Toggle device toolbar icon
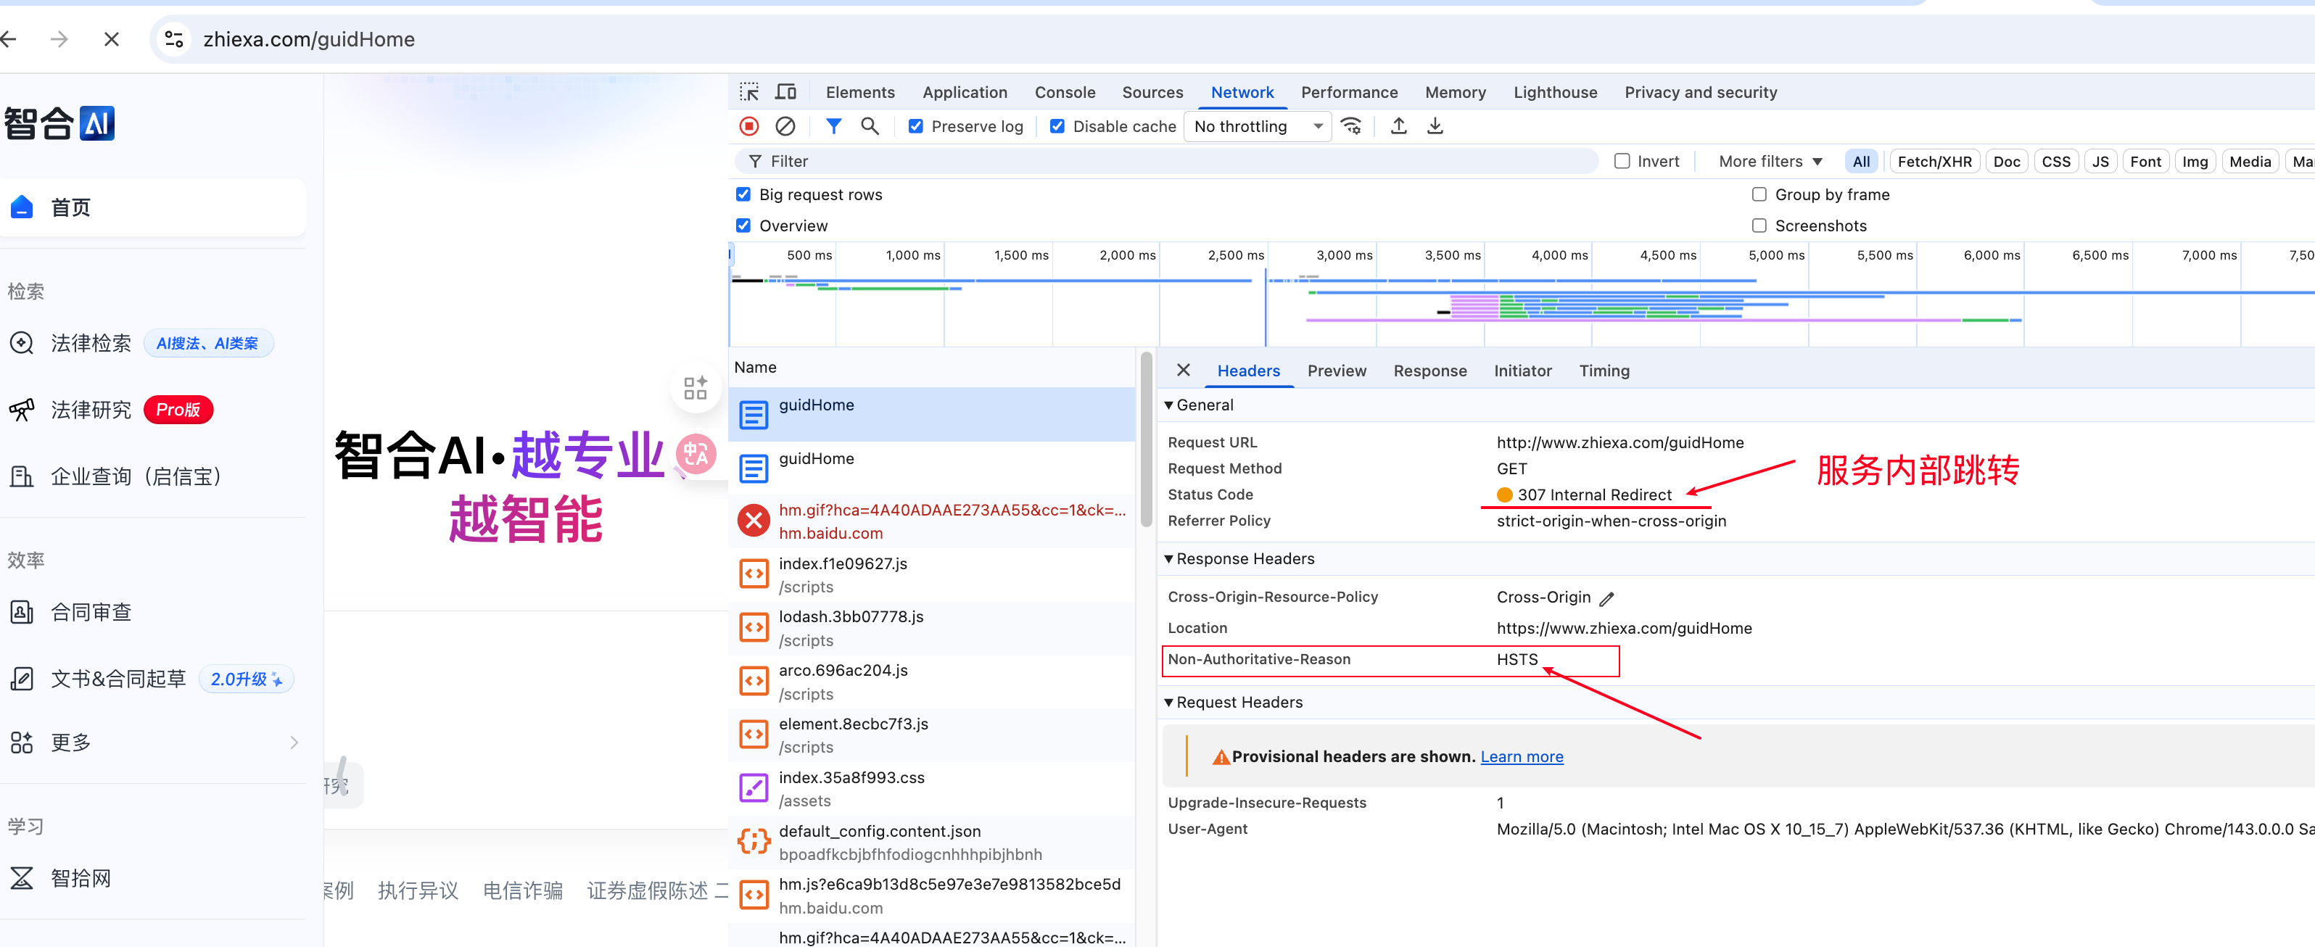 tap(785, 93)
